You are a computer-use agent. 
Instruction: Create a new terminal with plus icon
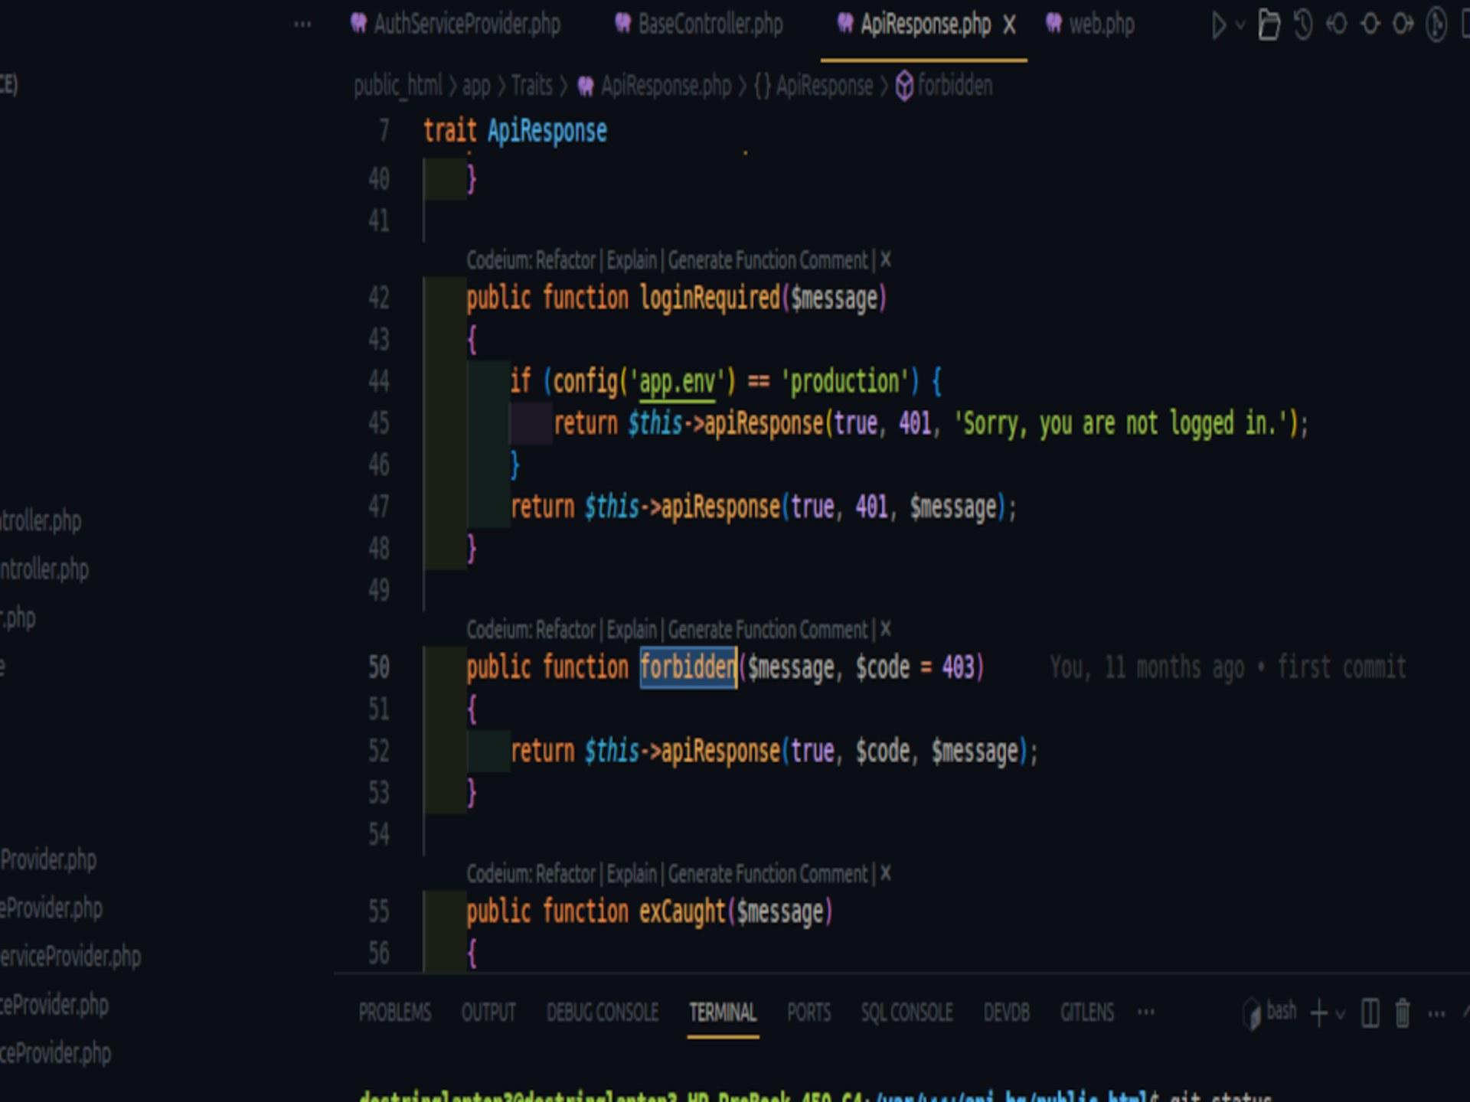click(x=1319, y=1014)
